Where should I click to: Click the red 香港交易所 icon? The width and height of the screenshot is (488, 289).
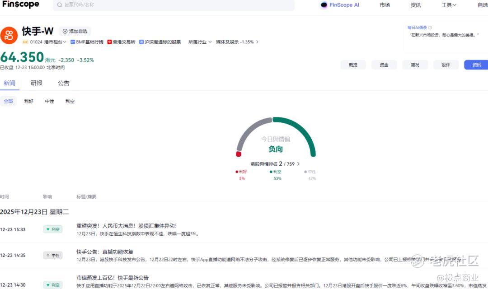[109, 42]
